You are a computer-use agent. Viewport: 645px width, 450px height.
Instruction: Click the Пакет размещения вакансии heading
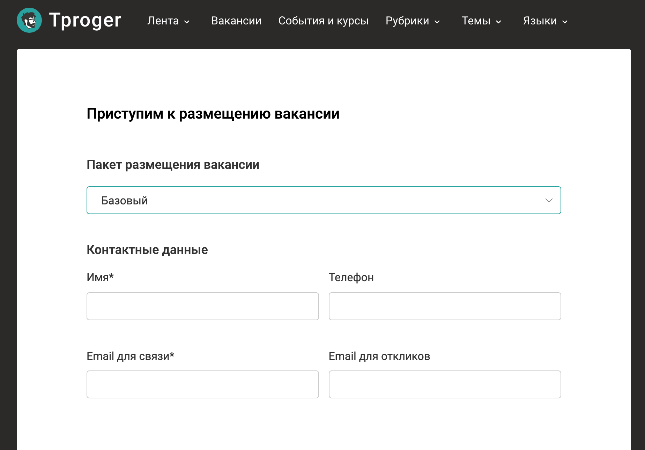(x=173, y=165)
